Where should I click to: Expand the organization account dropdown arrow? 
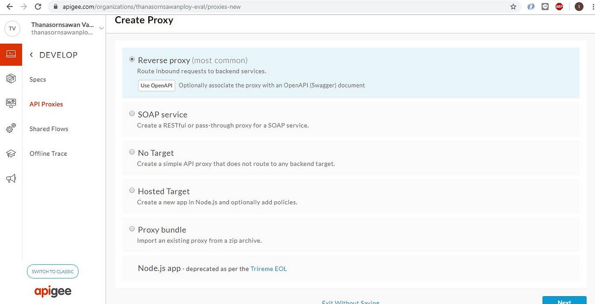coord(101,28)
